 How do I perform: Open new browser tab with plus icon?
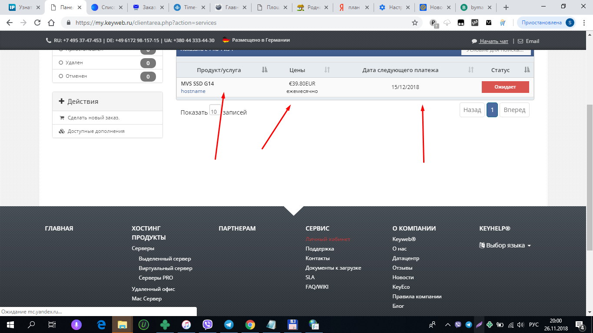[x=506, y=7]
